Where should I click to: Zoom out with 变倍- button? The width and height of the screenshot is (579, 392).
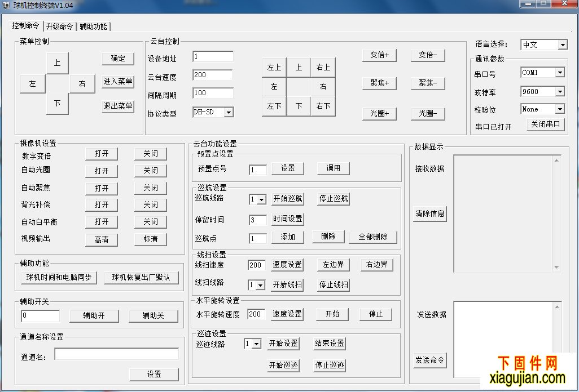point(428,55)
